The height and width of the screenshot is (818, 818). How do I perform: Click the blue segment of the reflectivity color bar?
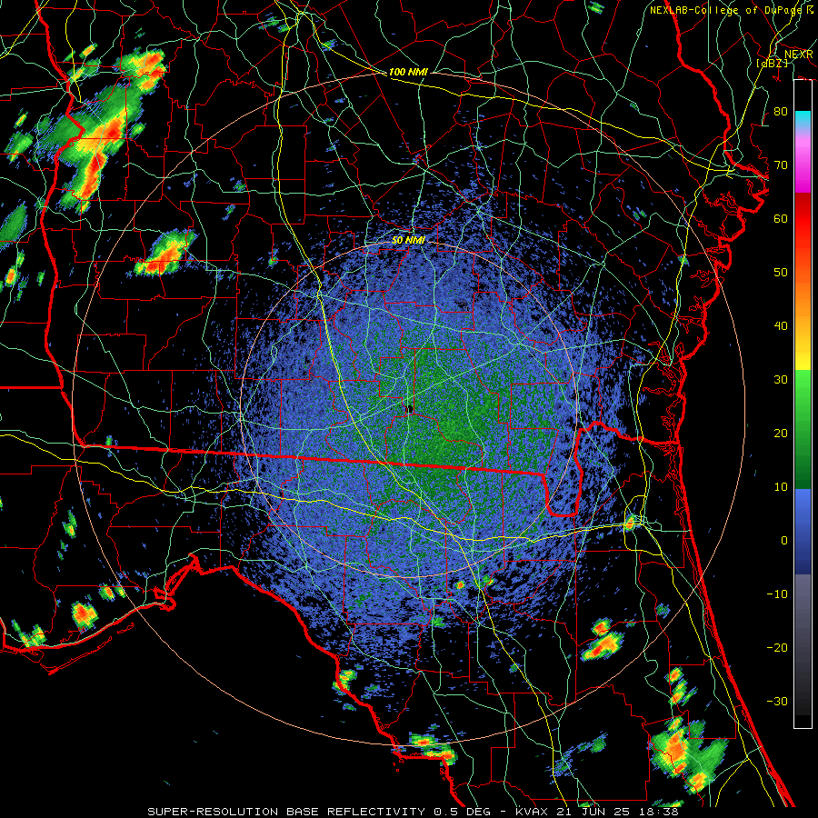pos(803,531)
